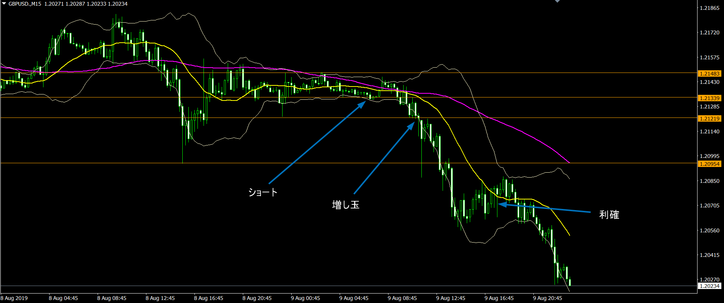Click the 8 Aug 12:45 time label
The height and width of the screenshot is (303, 724).
160,298
